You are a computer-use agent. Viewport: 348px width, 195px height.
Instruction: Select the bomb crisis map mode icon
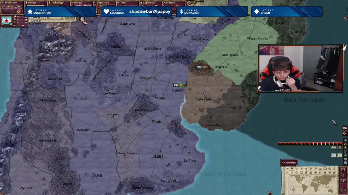coord(334,173)
